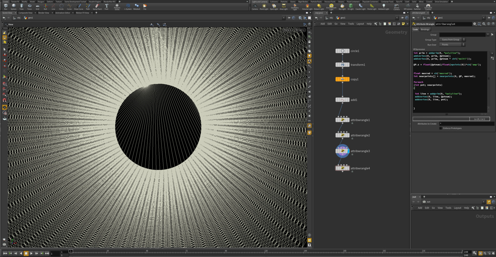Open viewport No cam camera menu
This screenshot has height=257, width=496.
tap(300, 30)
